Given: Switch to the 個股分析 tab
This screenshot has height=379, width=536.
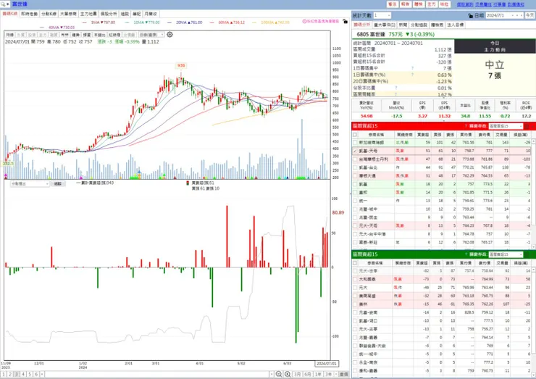Looking at the screenshot, I should (109, 14).
